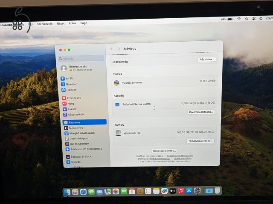Select Hálózat in the sidebar
Image resolution: width=273 pixels, height=204 pixels.
tap(69, 90)
